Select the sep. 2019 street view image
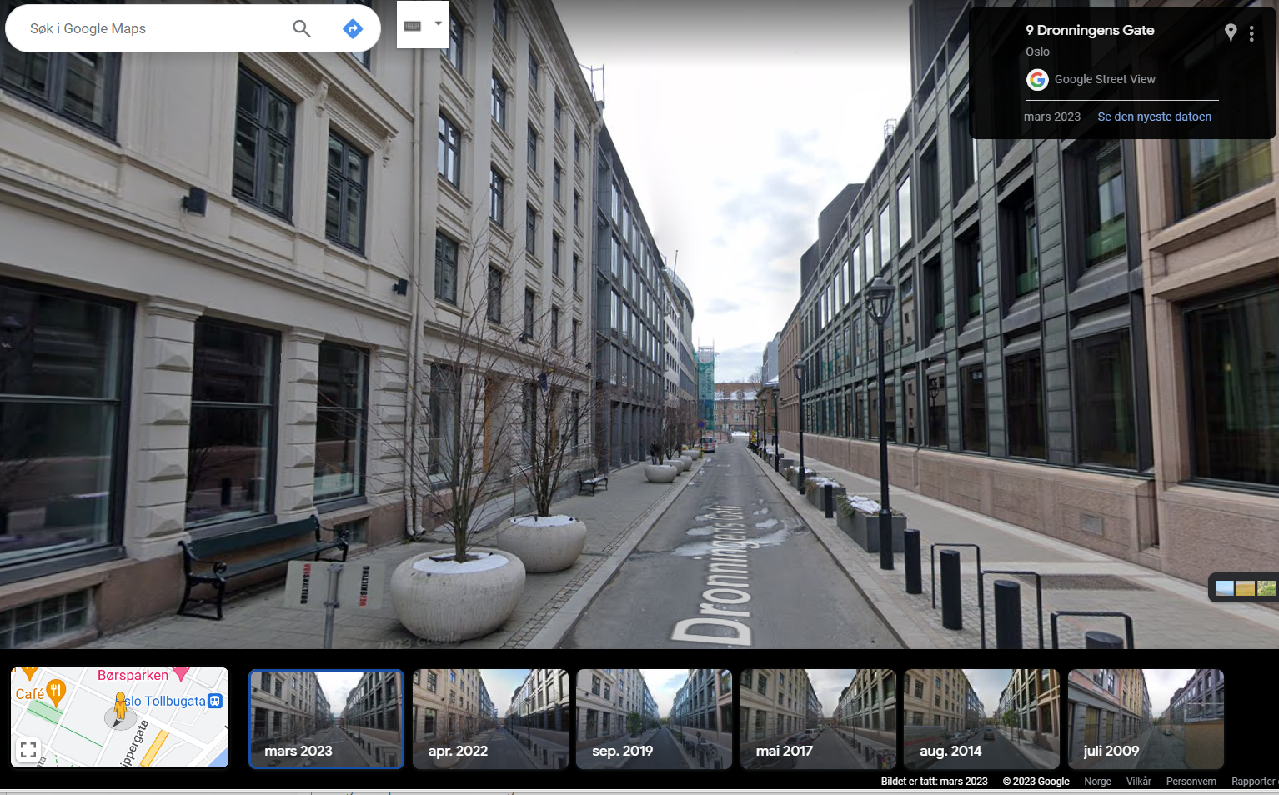The image size is (1279, 795). 654,718
